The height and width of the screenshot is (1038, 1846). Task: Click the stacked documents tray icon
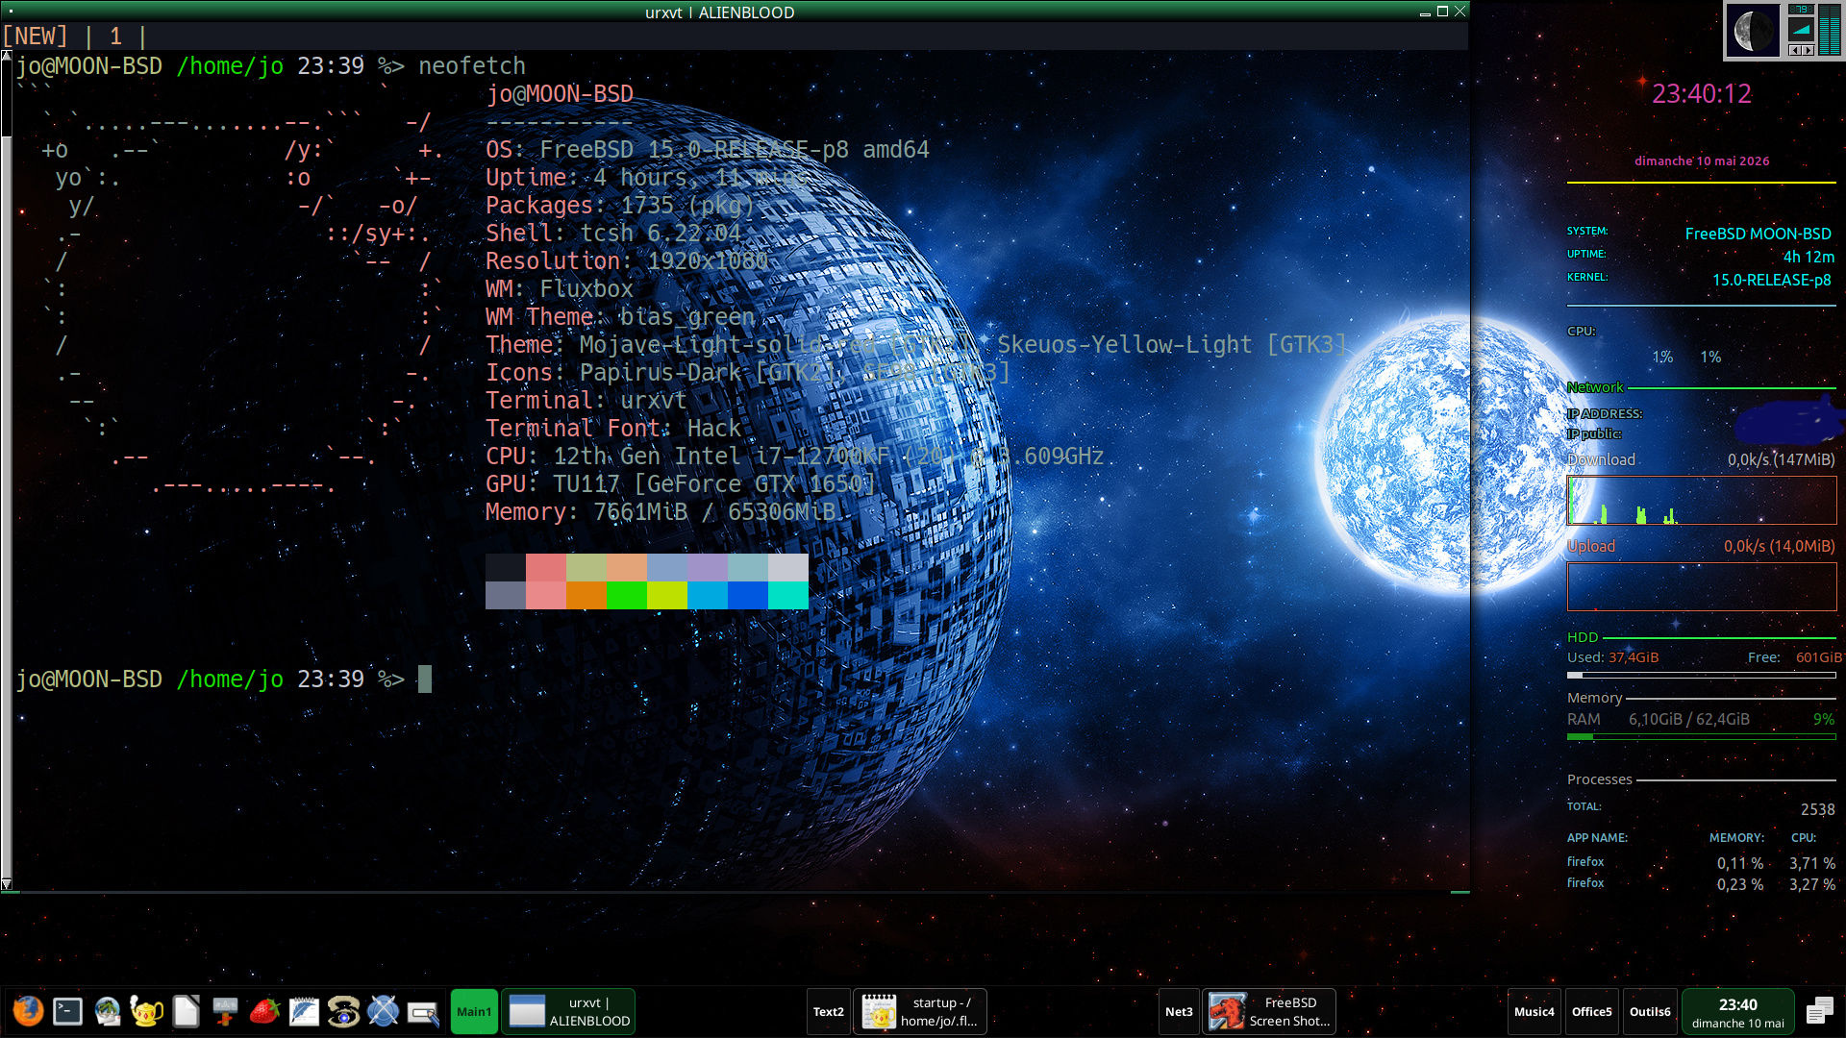(x=1819, y=1011)
